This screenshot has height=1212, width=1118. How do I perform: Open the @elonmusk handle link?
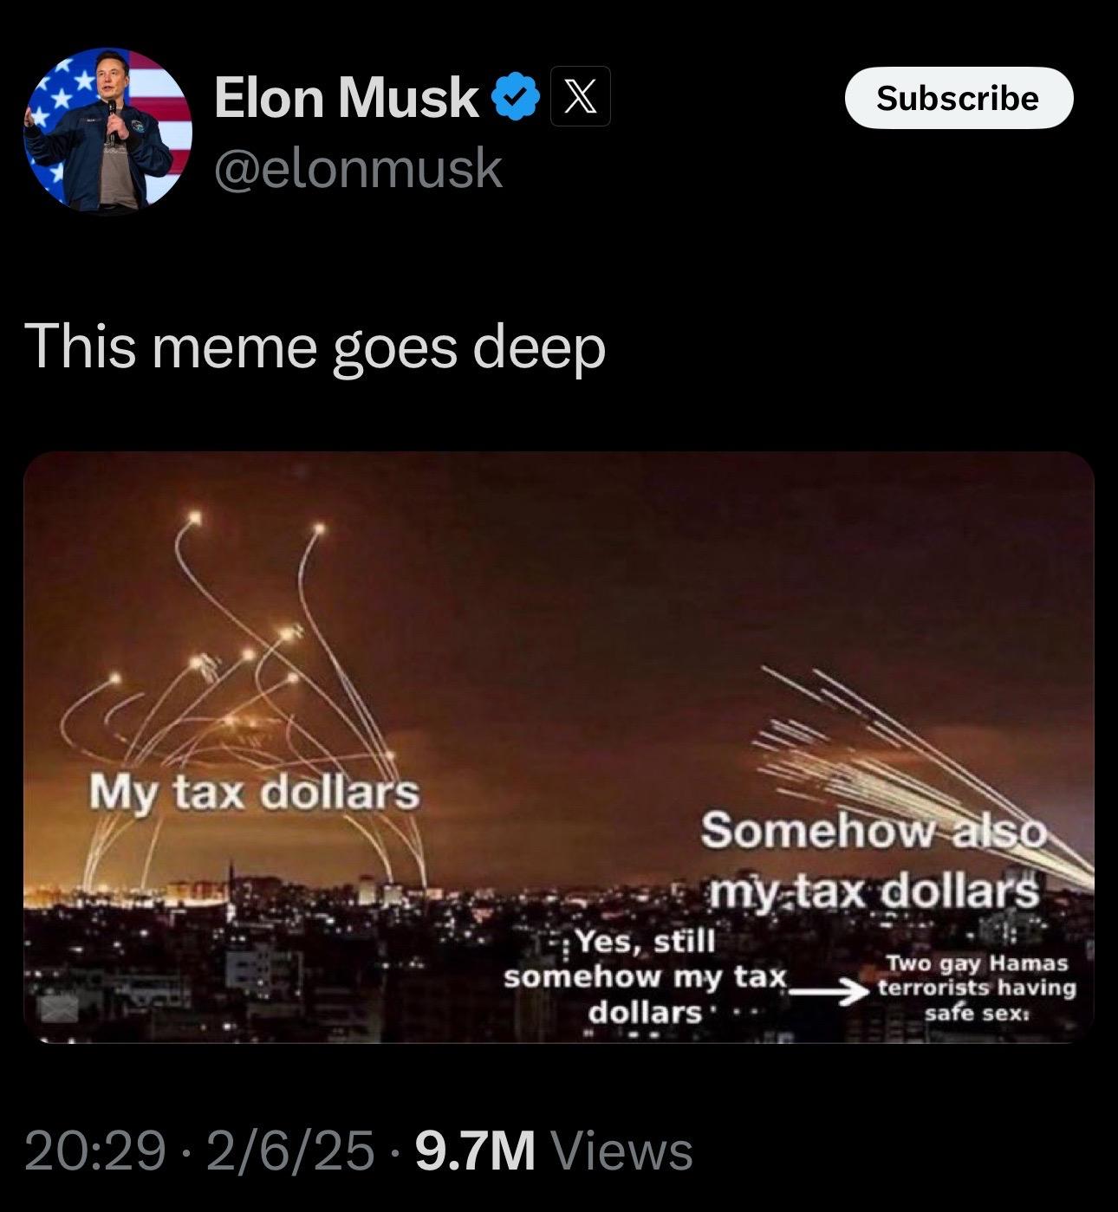358,168
